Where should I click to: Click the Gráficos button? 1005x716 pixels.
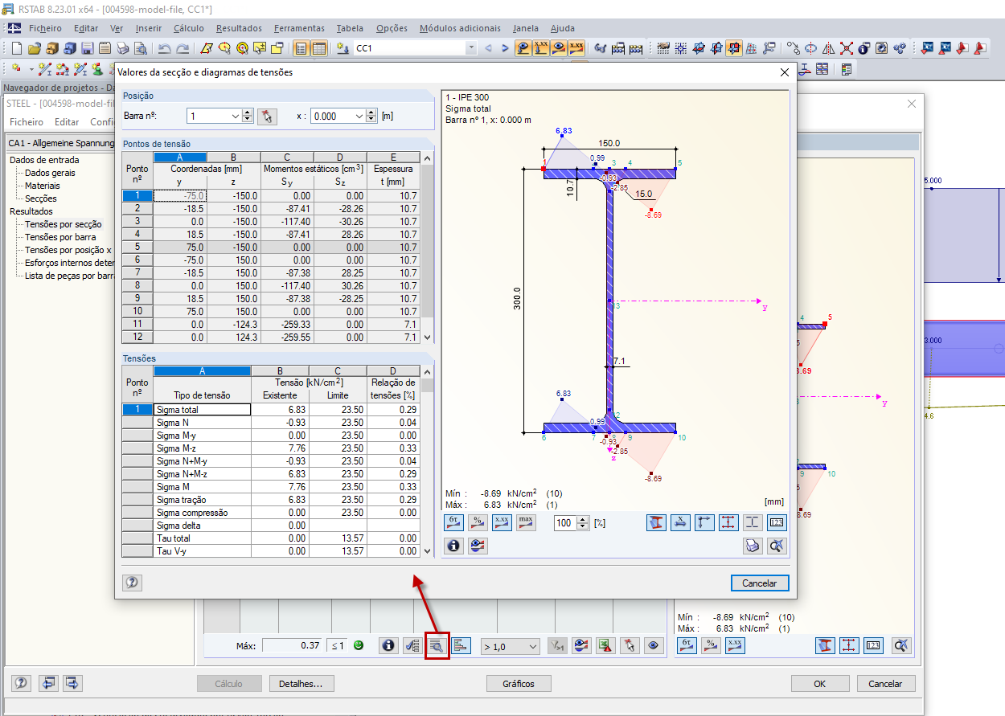519,684
